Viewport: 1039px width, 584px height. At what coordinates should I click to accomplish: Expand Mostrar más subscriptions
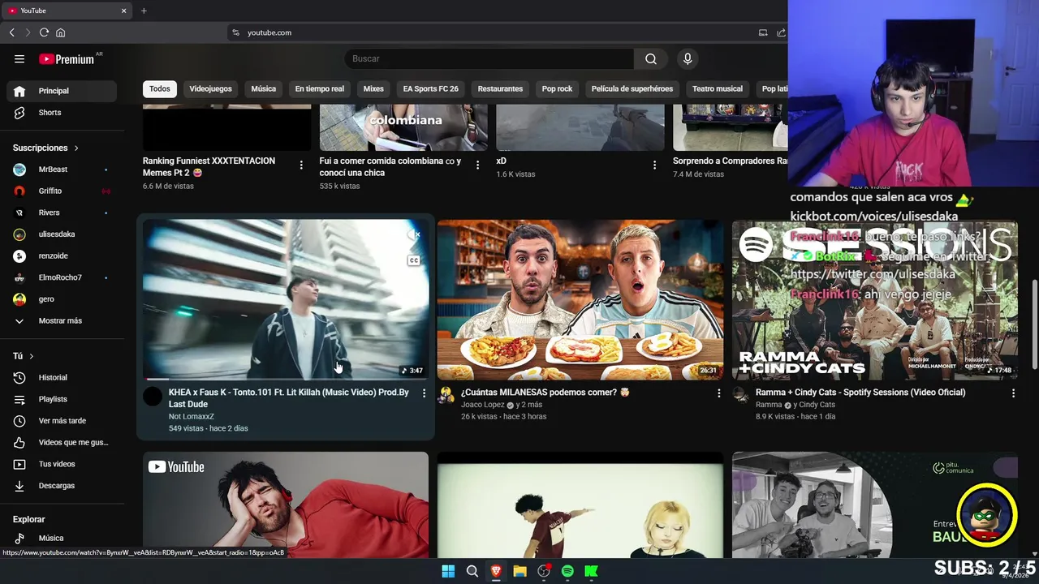pos(62,320)
